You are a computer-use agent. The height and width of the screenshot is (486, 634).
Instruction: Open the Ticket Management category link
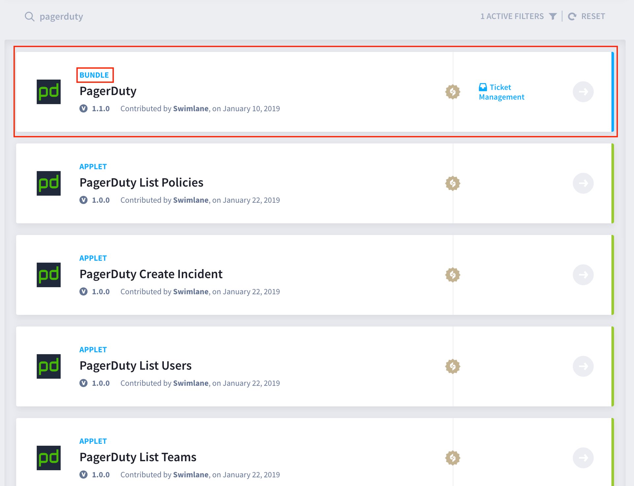501,92
